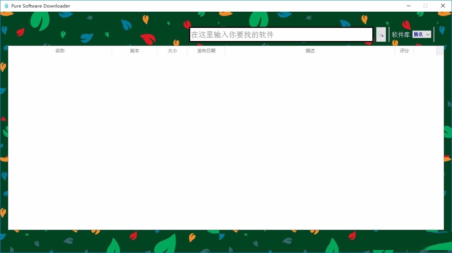This screenshot has height=253, width=452.
Task: Click the chevron arrow beside 腾讯
Action: coord(427,35)
